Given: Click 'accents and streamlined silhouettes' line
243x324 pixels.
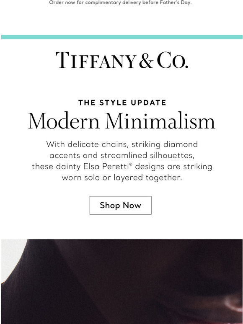Looking at the screenshot, I should pos(122,155).
